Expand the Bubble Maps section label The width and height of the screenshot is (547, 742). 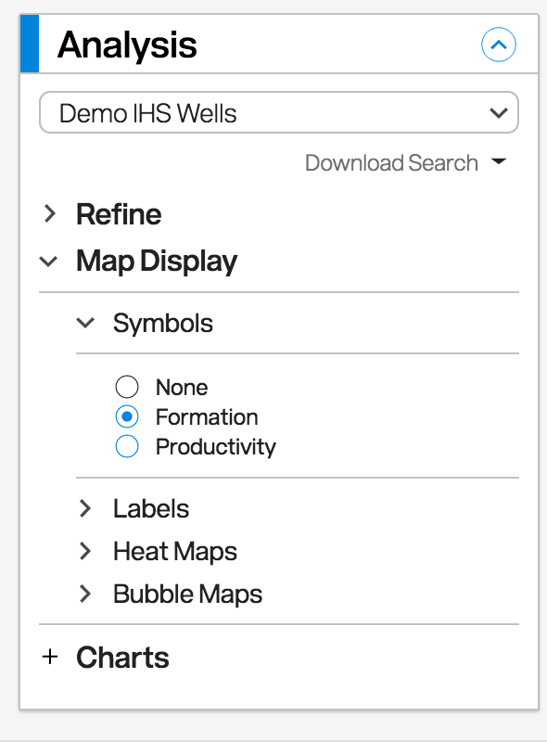click(187, 595)
